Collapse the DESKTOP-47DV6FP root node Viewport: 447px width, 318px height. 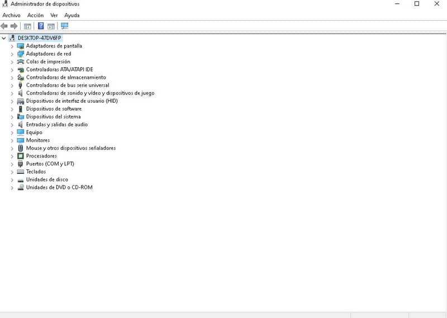tap(4, 38)
